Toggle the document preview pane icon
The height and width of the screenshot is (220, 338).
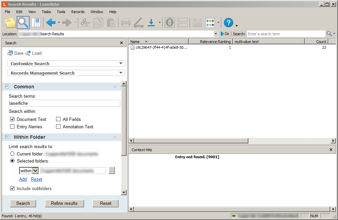click(x=36, y=23)
